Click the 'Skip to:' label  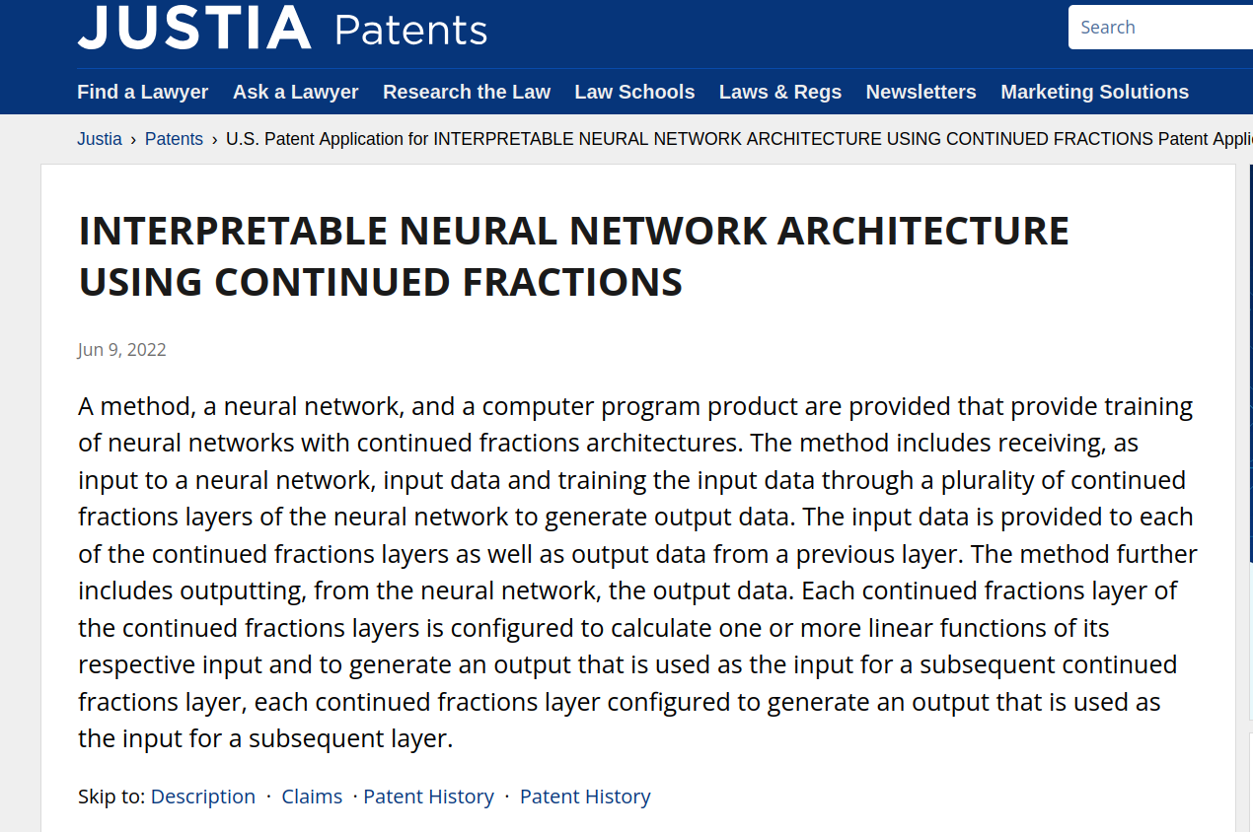point(111,797)
